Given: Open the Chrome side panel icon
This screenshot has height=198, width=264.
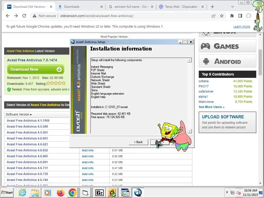Looking at the screenshot, I should coord(240,16).
